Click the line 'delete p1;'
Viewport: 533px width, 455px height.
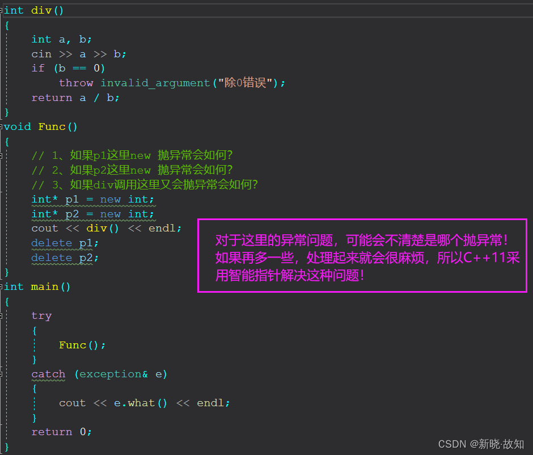(x=65, y=243)
